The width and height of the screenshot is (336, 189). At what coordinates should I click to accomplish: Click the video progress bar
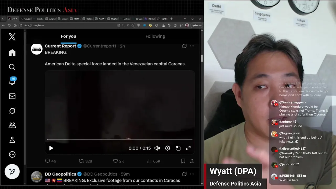pos(120,139)
